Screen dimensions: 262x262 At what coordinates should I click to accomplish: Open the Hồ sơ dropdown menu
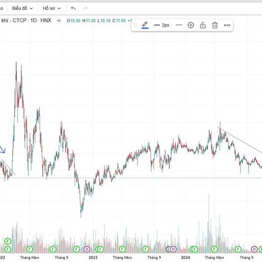coord(52,8)
